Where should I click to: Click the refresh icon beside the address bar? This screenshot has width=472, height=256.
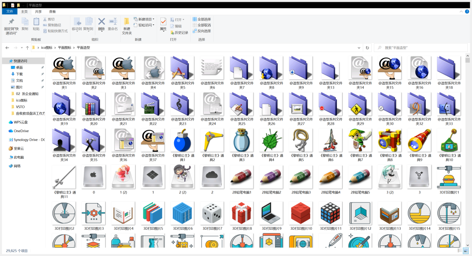(367, 47)
